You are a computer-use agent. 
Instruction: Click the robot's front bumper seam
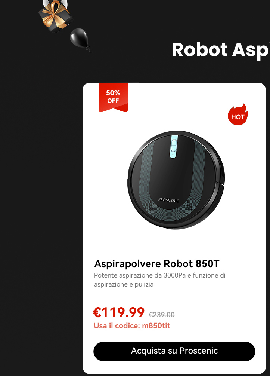[222, 185]
